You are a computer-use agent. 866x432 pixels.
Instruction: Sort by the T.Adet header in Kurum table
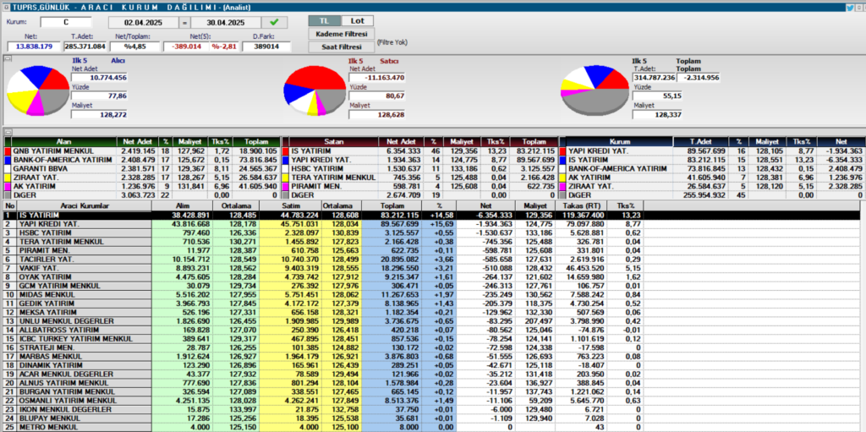701,141
